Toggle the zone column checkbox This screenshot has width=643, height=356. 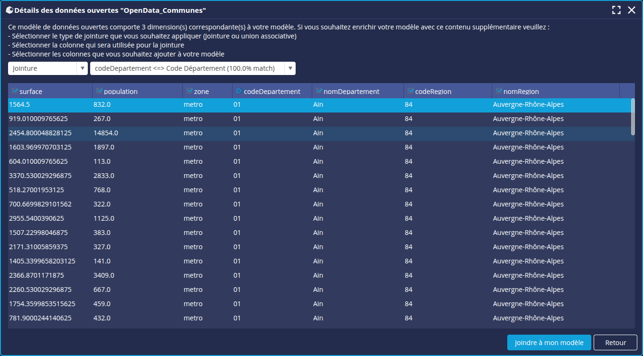pos(189,91)
